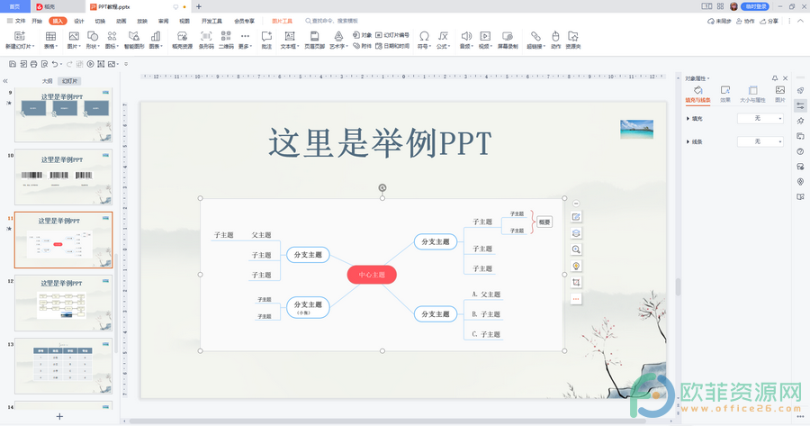The width and height of the screenshot is (810, 426).
Task: Click the slide editor's vertical scrollbar
Action: [678, 287]
